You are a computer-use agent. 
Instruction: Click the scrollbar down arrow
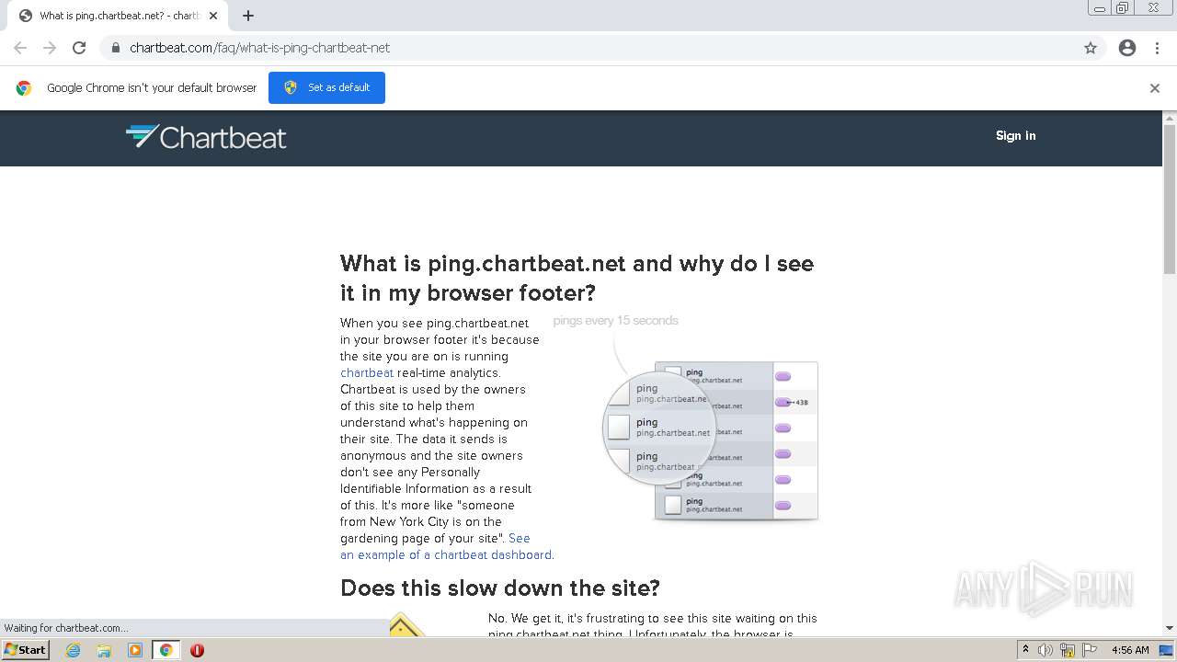(1170, 628)
